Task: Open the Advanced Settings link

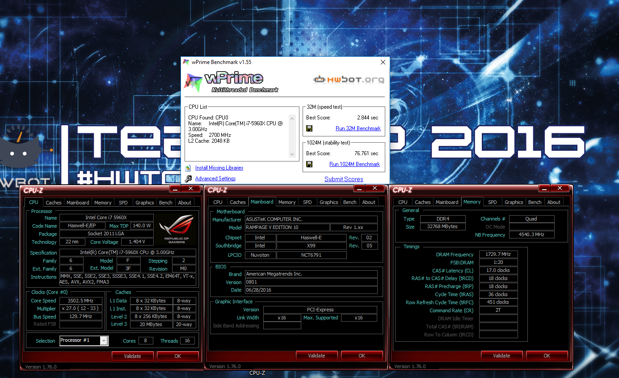Action: (215, 178)
